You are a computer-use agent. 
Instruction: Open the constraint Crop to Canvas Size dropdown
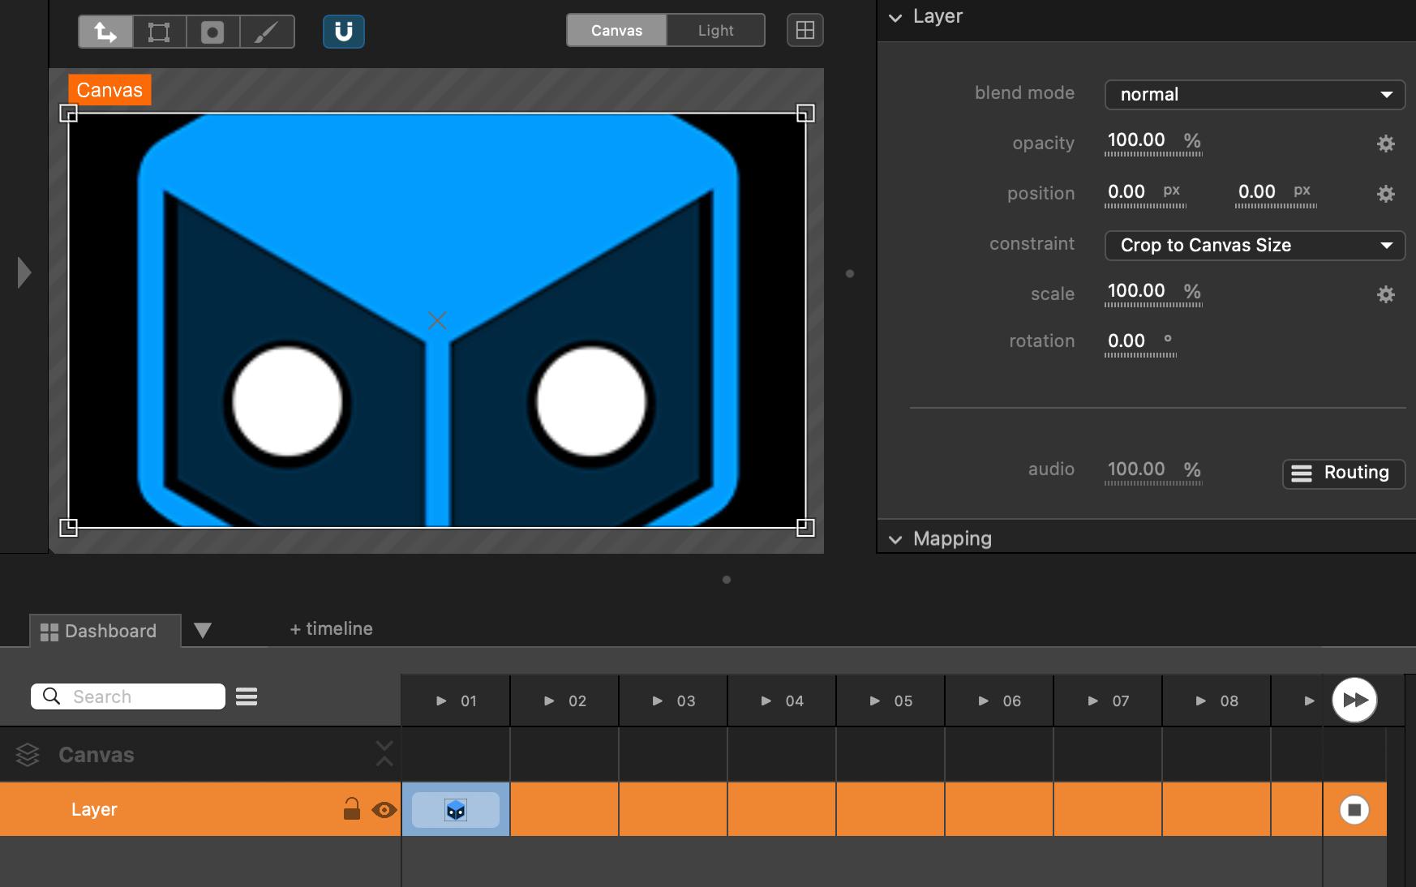tap(1254, 245)
